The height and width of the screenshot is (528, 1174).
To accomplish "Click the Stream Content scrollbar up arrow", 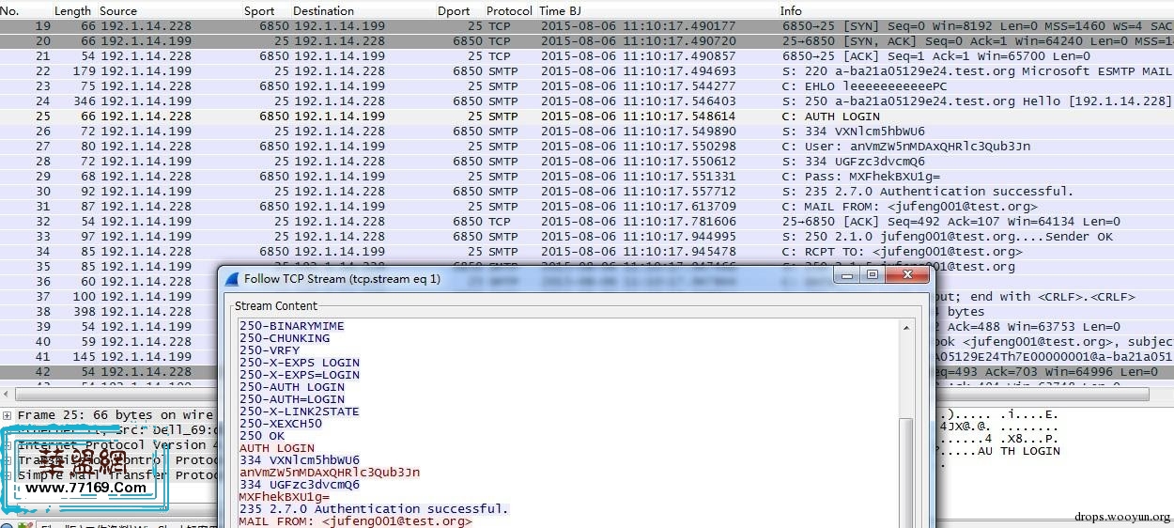I will (x=905, y=328).
